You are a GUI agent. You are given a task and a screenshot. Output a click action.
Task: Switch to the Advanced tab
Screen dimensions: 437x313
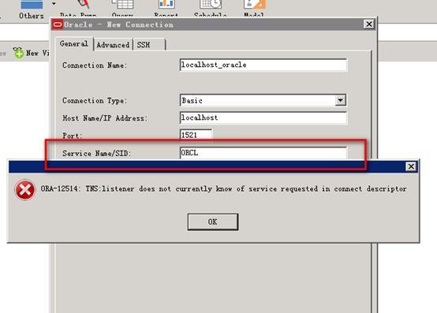(x=113, y=45)
